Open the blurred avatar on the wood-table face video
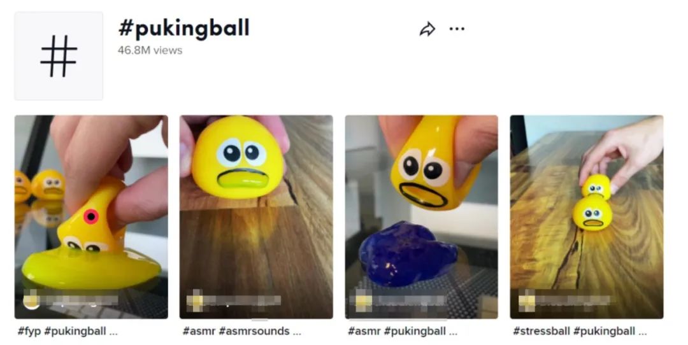Image resolution: width=688 pixels, height=345 pixels. (x=195, y=300)
